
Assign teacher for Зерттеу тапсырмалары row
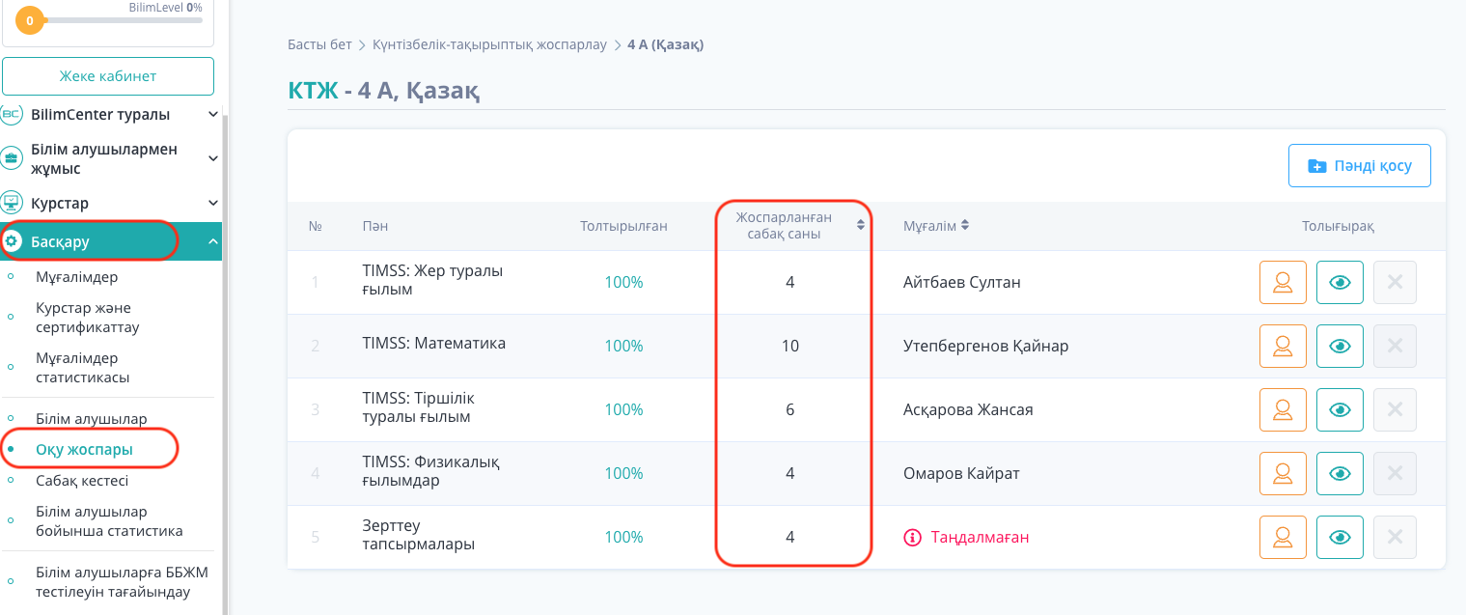click(x=1283, y=537)
